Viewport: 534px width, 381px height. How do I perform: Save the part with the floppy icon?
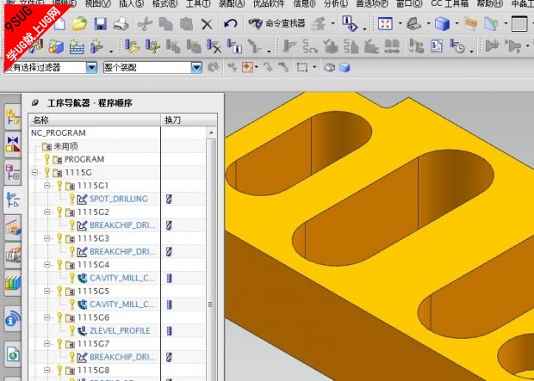pos(101,24)
